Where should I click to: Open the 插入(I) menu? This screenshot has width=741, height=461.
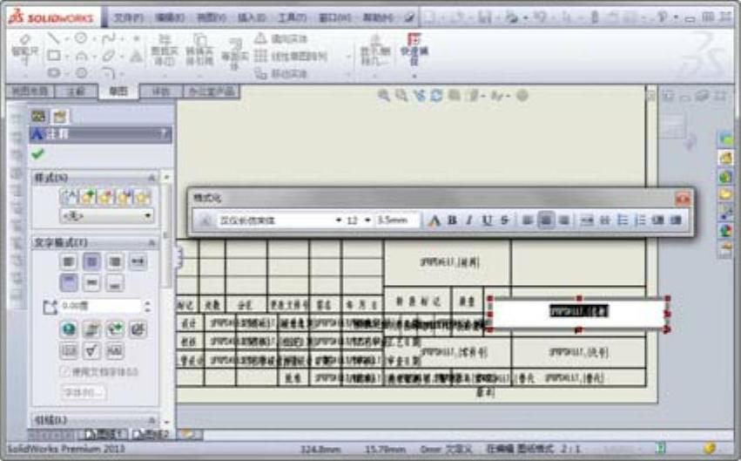(x=252, y=18)
